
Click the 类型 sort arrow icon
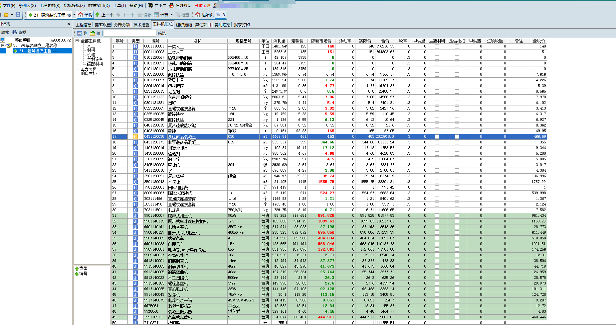point(77,269)
